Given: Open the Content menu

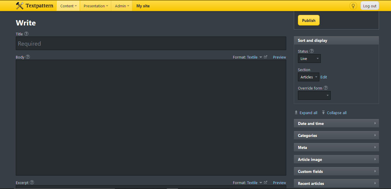Looking at the screenshot, I should (68, 6).
